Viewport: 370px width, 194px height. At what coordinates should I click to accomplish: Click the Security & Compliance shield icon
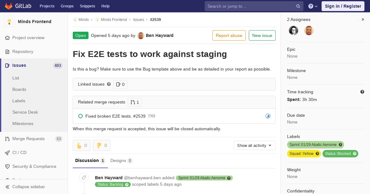pos(7,166)
